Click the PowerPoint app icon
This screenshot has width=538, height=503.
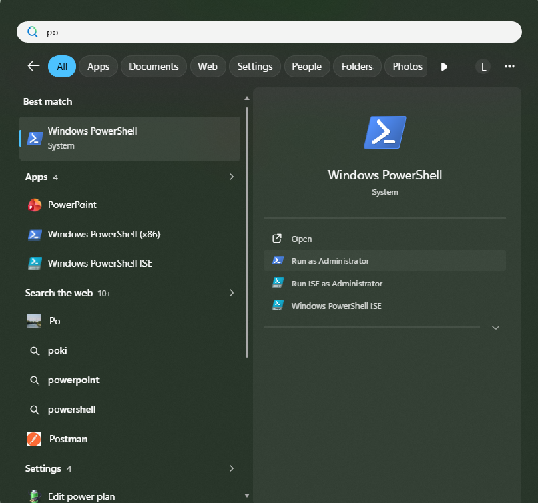[35, 205]
